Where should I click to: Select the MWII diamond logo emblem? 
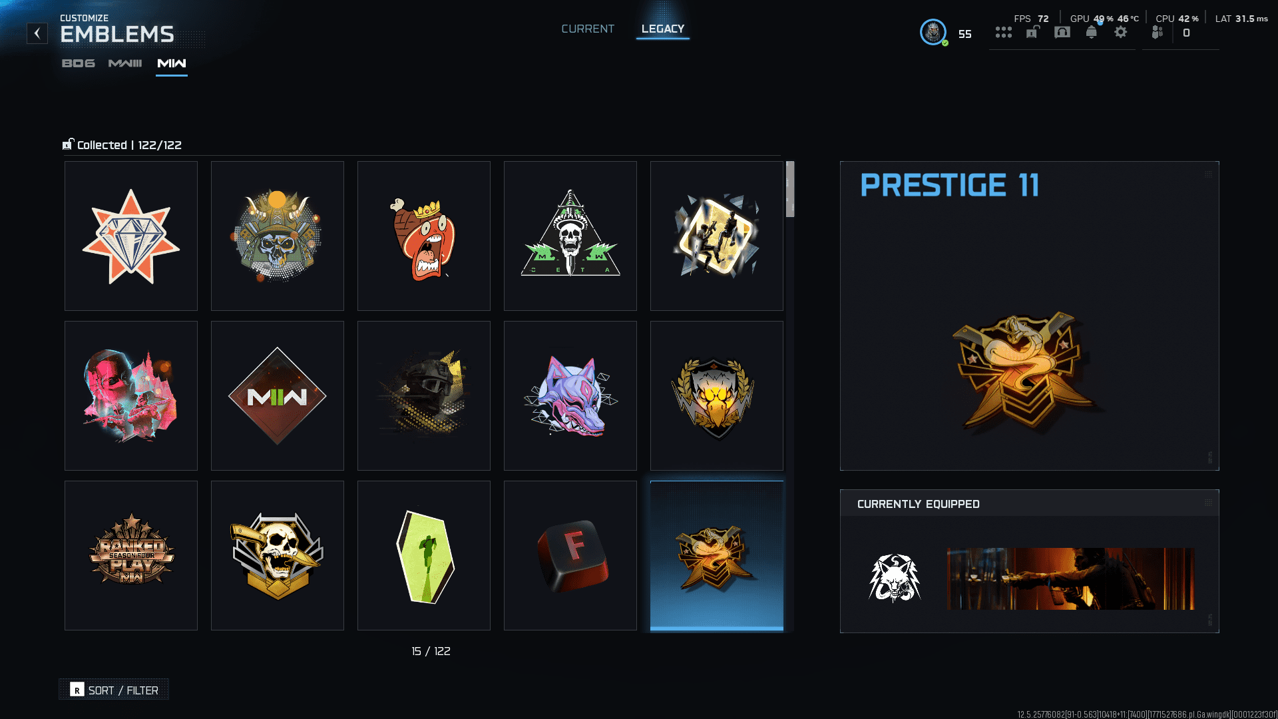278,396
